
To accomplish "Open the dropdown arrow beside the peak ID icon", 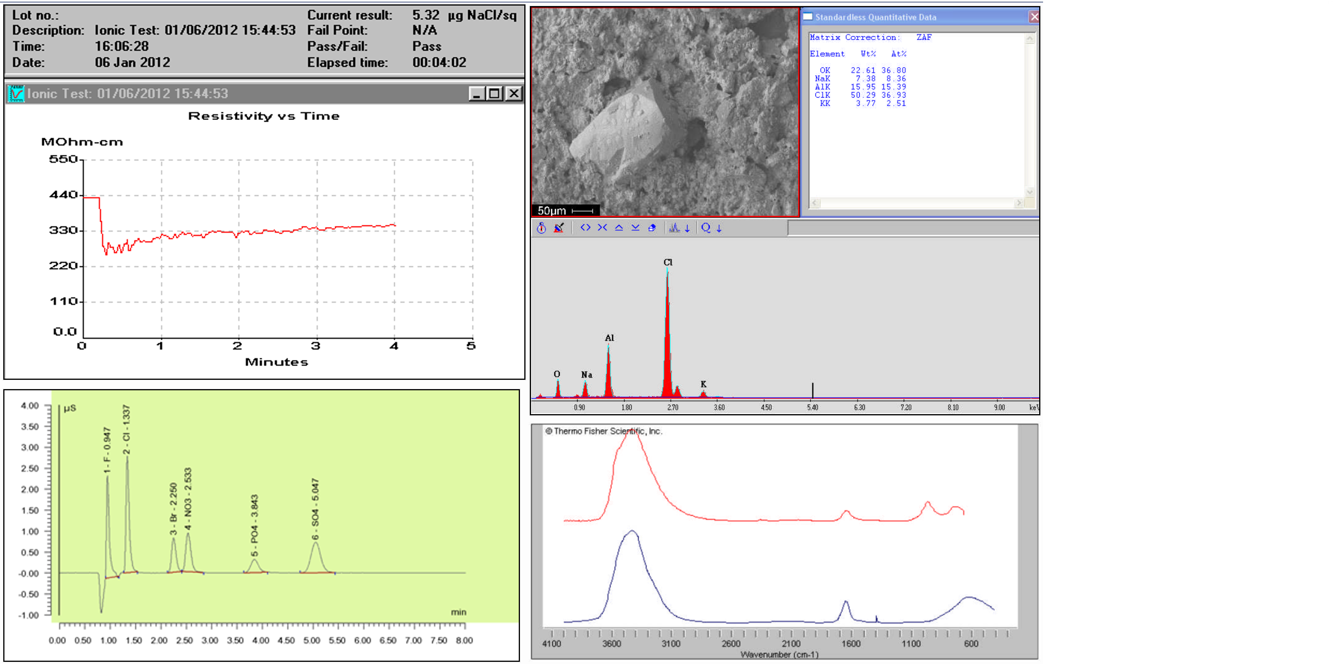I will (x=687, y=228).
